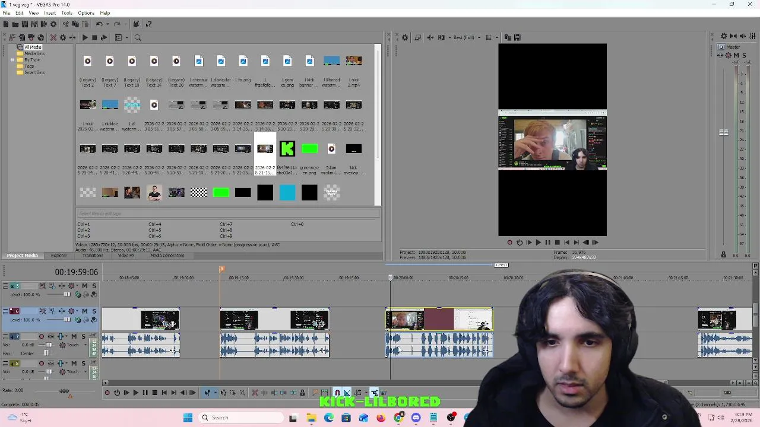Open the Tools menu

[66, 13]
